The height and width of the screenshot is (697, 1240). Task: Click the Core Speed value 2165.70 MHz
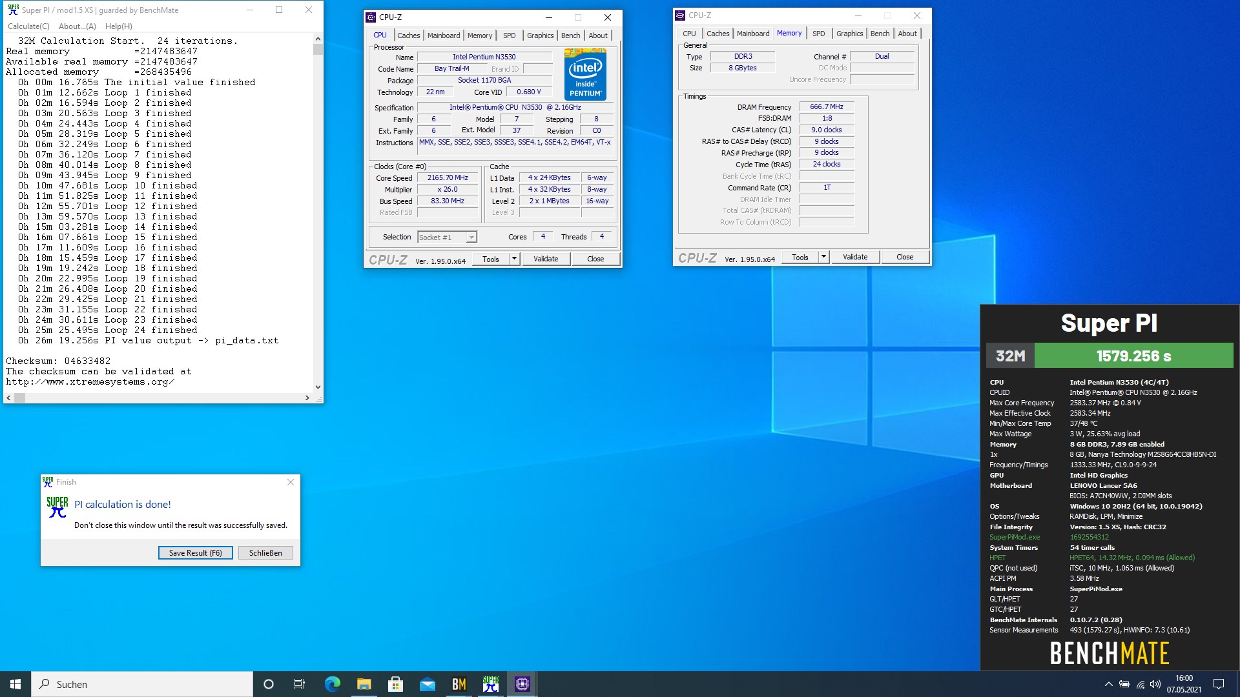tap(448, 177)
